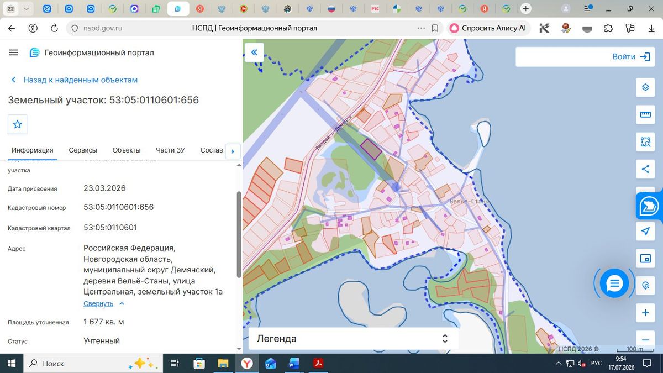Switch to the Сервисы tab
Screen dimensions: 663x373
click(83, 150)
